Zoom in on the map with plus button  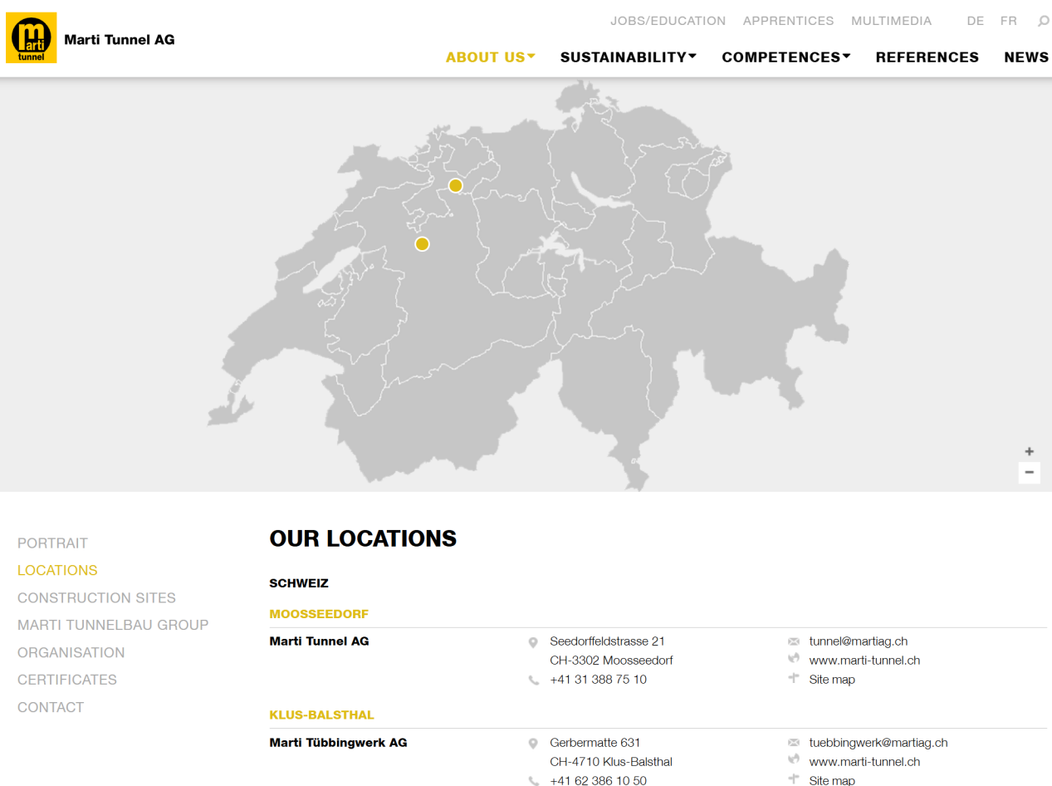click(1029, 452)
